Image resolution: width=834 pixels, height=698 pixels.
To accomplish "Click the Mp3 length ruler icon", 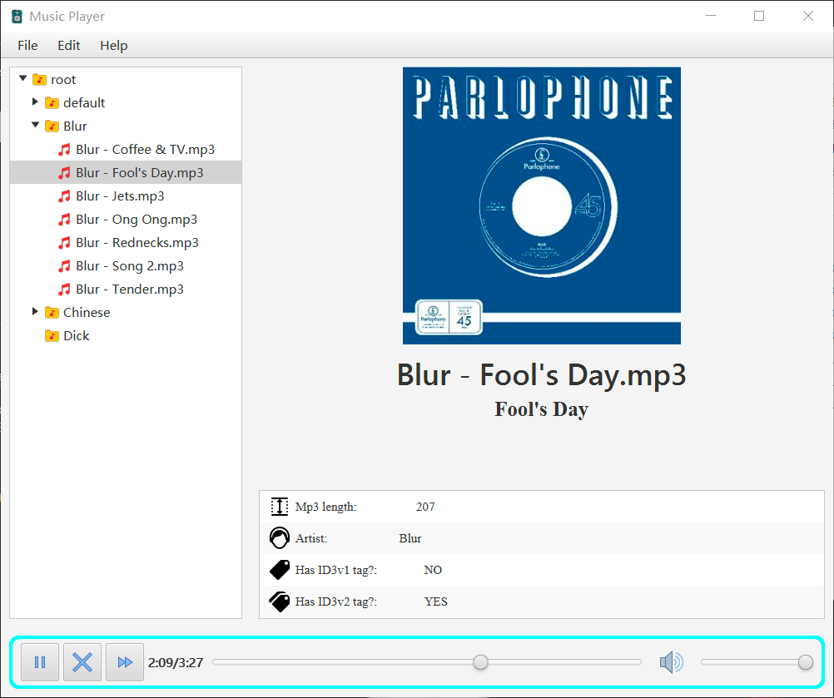I will coord(280,507).
